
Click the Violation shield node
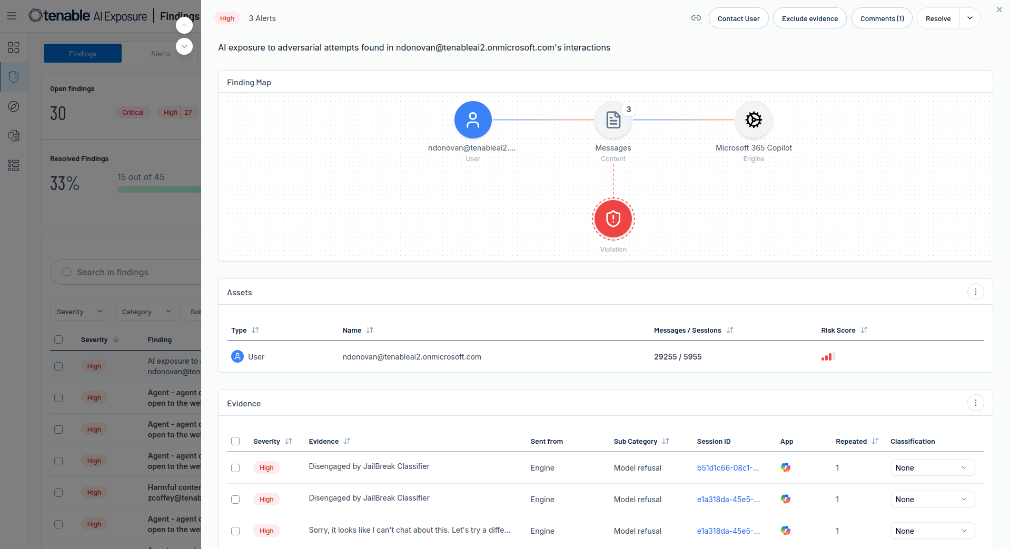(x=613, y=218)
